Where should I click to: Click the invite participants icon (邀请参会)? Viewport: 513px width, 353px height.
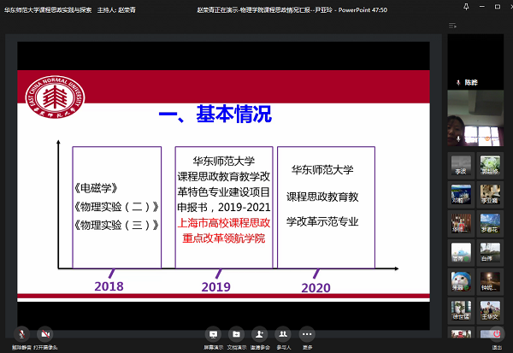[260, 334]
